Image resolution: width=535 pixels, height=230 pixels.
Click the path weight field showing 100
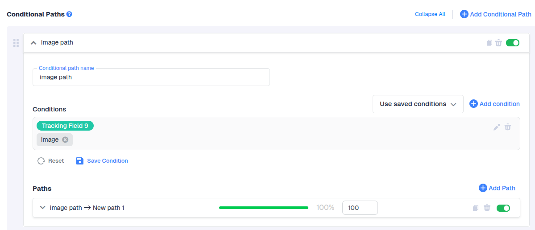click(360, 208)
